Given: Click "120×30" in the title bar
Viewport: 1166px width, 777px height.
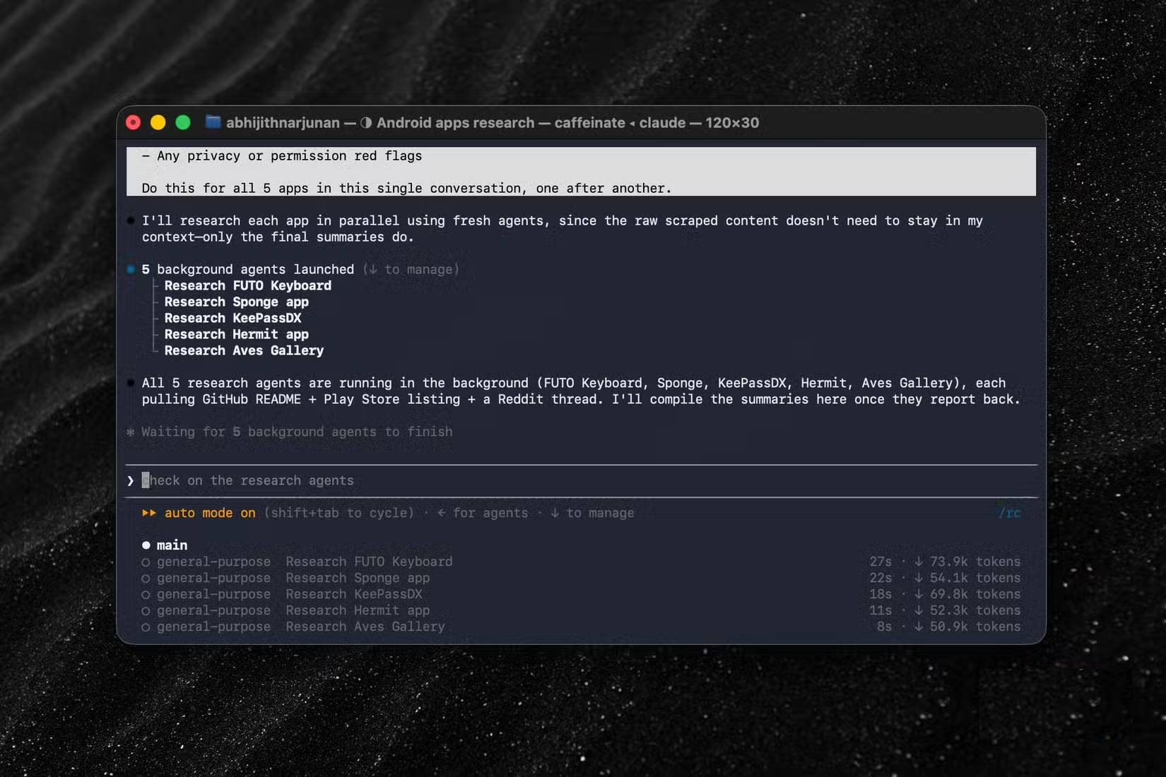Looking at the screenshot, I should click(732, 123).
